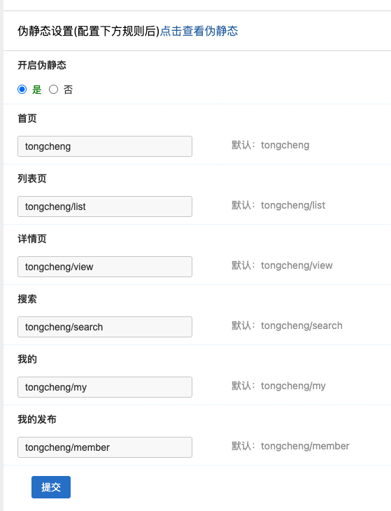Click the 详情页 tongcheng/view input
391x511 pixels.
[105, 267]
